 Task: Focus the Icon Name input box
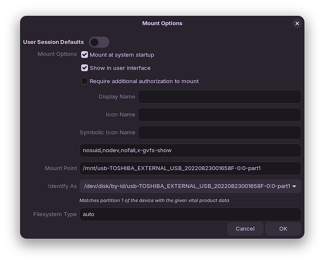tap(219, 115)
